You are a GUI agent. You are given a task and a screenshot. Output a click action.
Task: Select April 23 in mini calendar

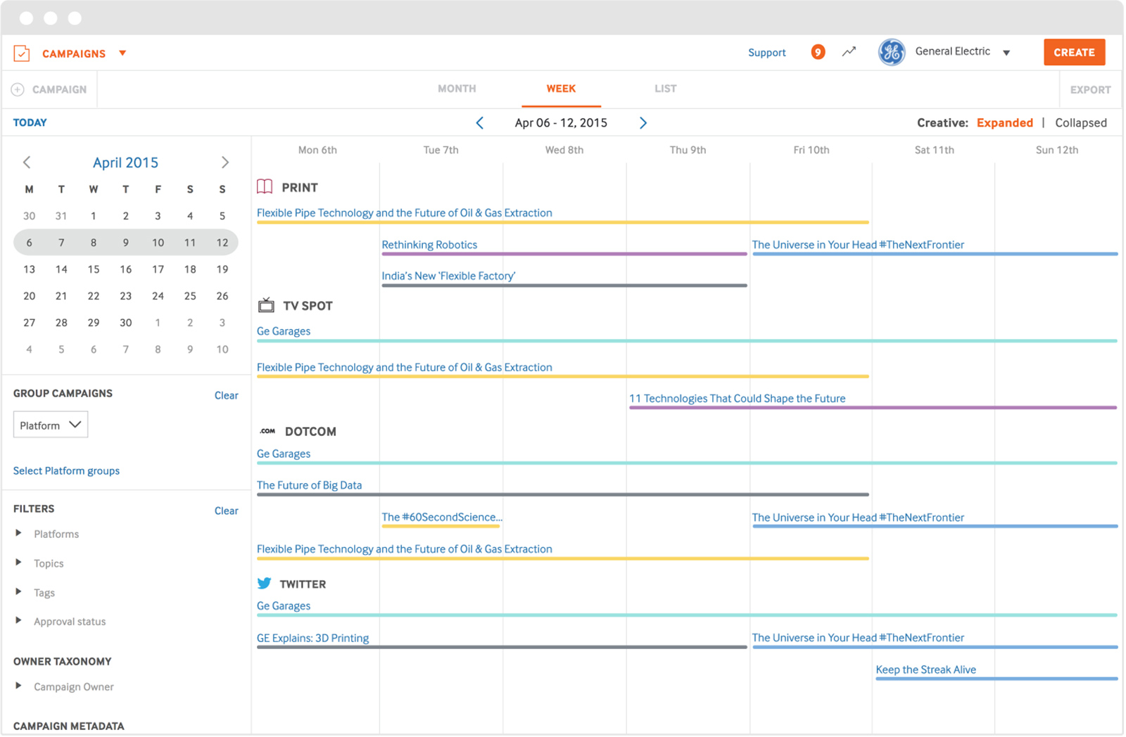click(125, 296)
